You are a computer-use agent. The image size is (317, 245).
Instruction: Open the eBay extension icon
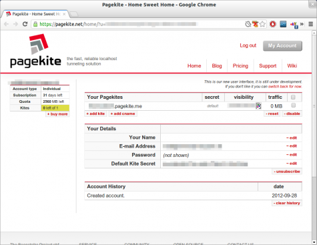tap(294, 25)
